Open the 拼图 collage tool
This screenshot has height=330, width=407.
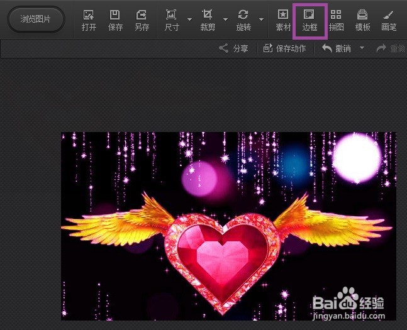pyautogui.click(x=336, y=20)
